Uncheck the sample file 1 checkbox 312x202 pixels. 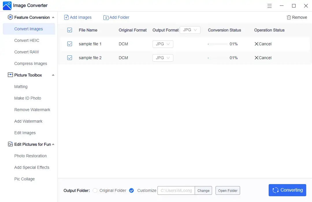[x=70, y=44]
